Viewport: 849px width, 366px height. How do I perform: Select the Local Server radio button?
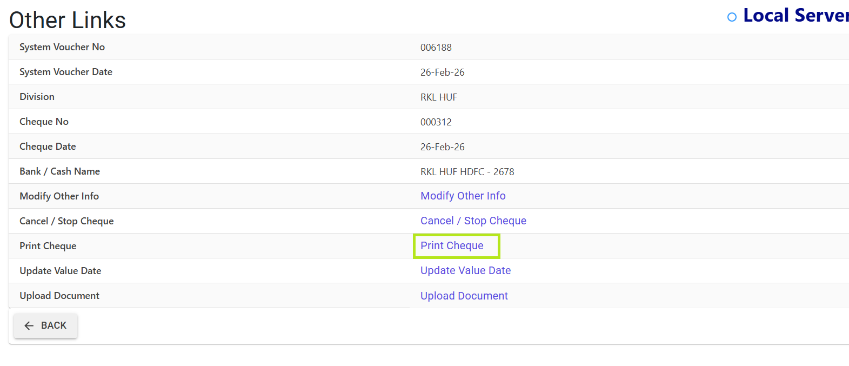click(x=732, y=17)
